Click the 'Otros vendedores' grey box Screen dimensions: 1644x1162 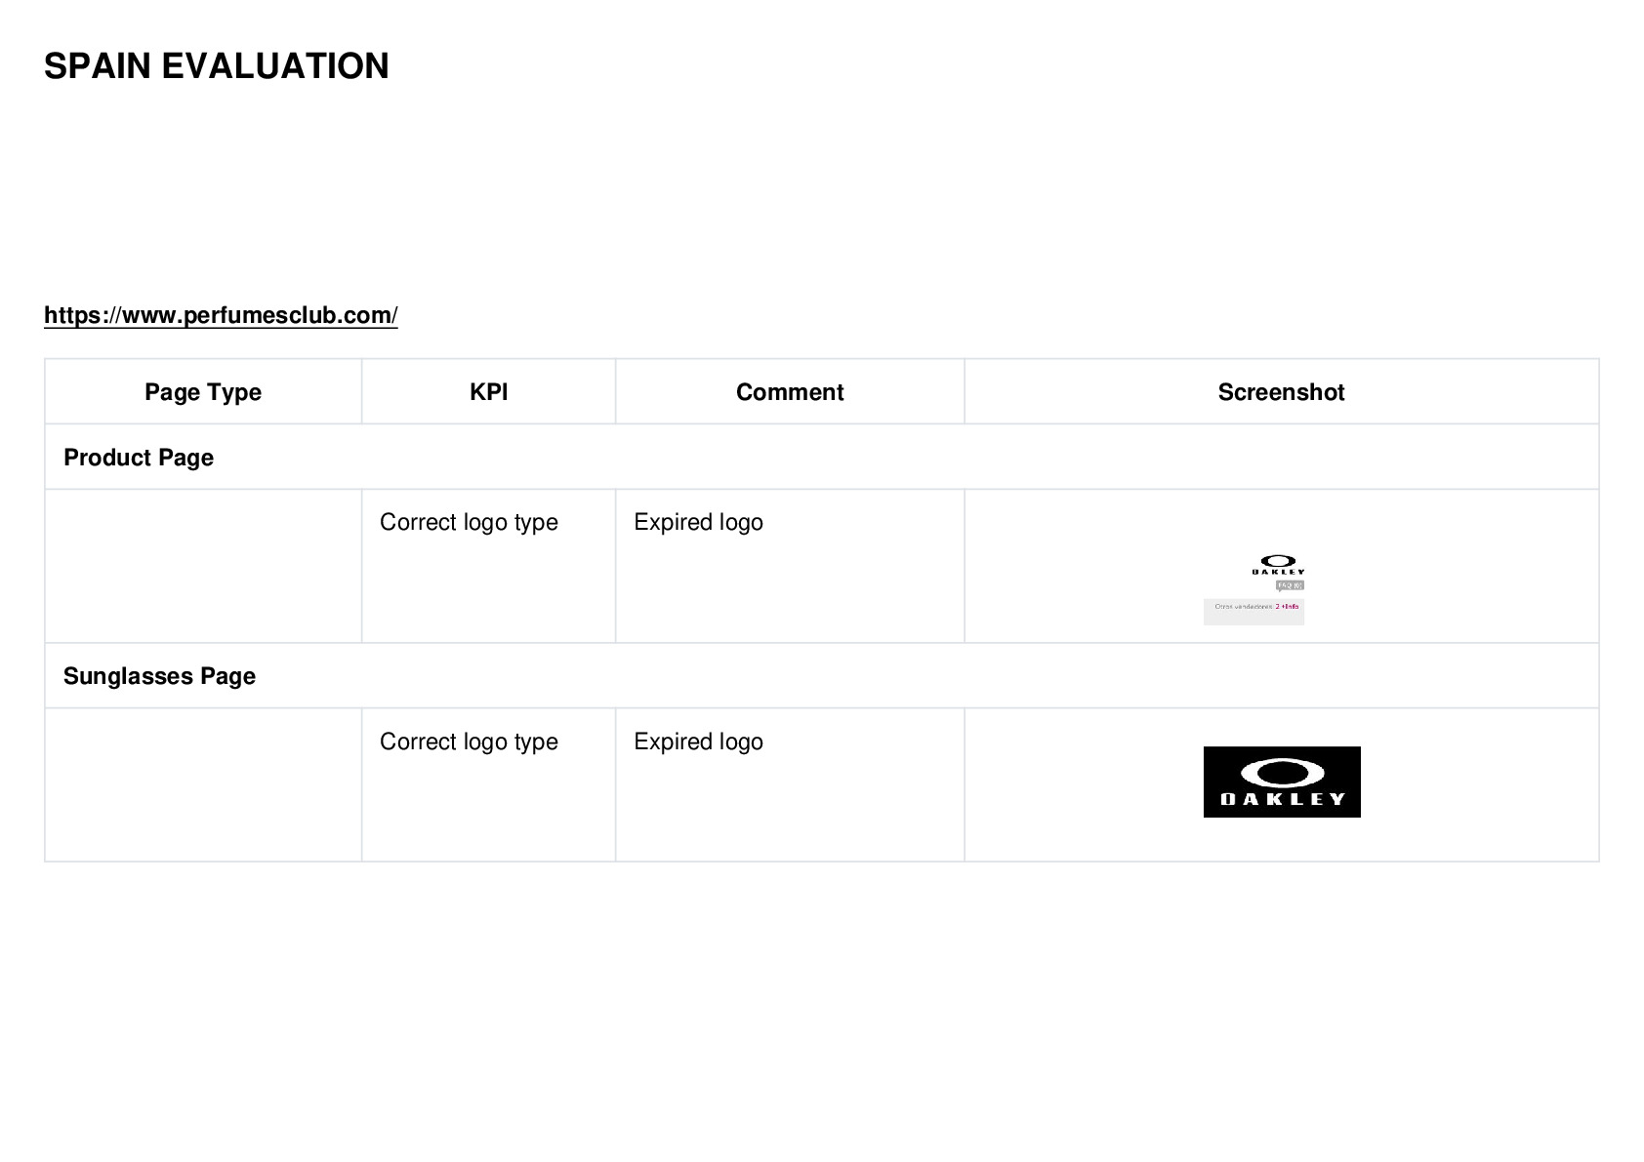pyautogui.click(x=1254, y=612)
